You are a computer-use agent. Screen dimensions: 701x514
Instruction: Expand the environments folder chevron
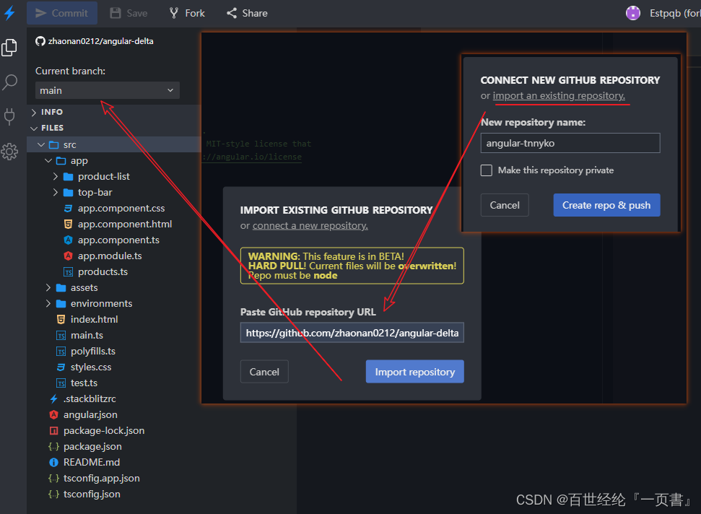[48, 304]
